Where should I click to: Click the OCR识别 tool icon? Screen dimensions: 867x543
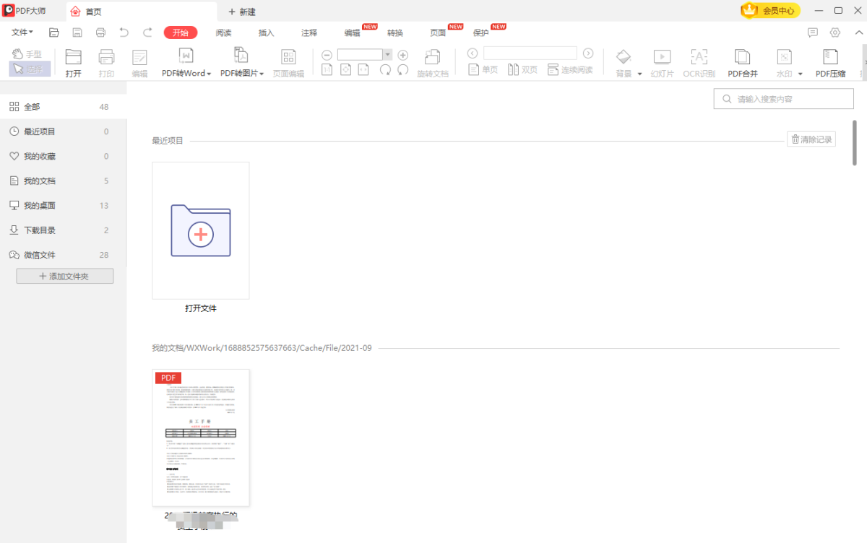699,58
